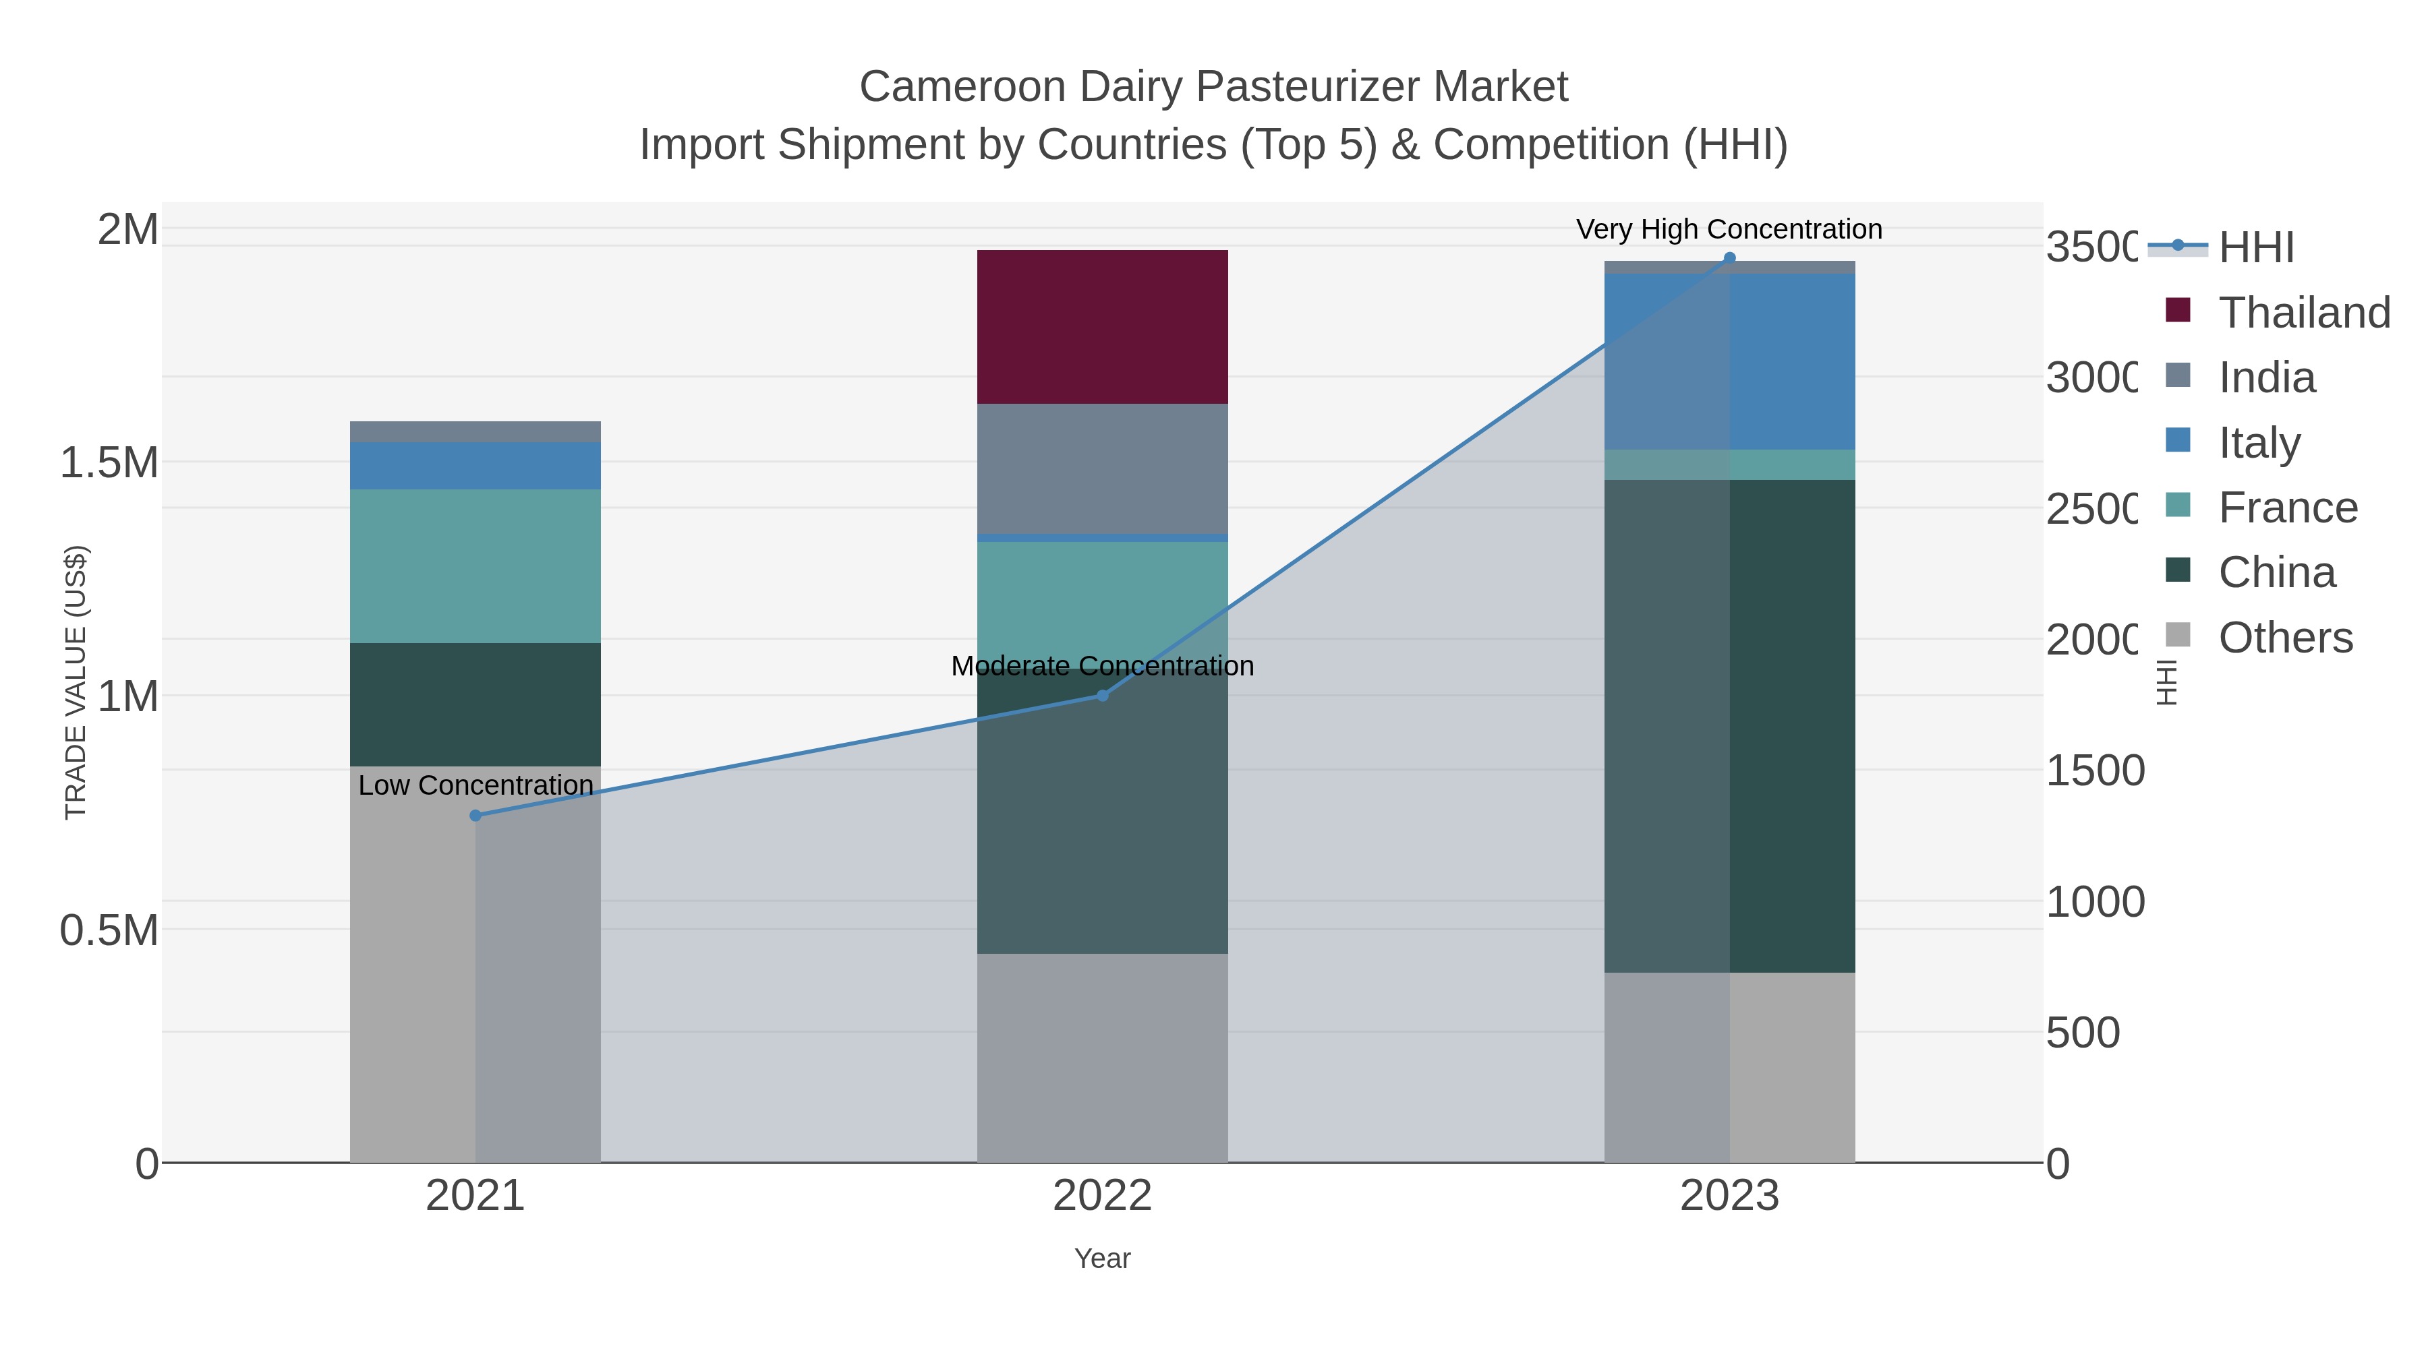Click the 'Year' axis title

pyautogui.click(x=1102, y=1258)
